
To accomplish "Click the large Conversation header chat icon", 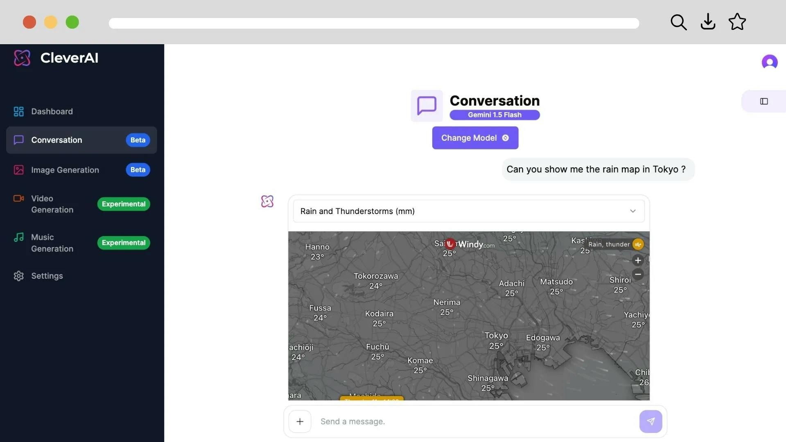I will pos(427,106).
